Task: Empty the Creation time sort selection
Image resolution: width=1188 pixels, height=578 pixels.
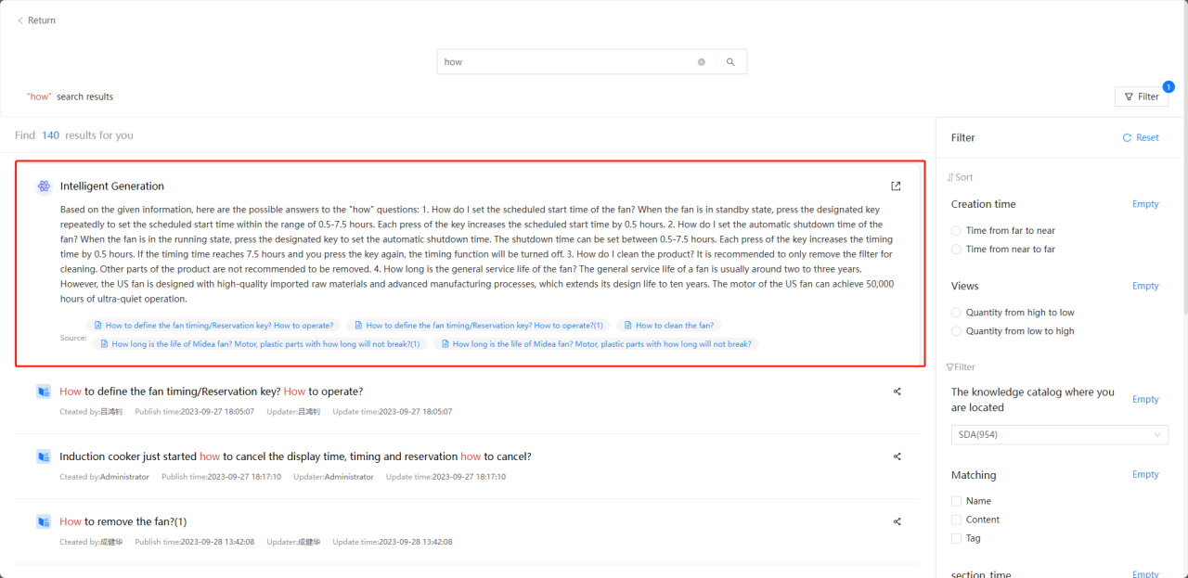Action: (1144, 204)
